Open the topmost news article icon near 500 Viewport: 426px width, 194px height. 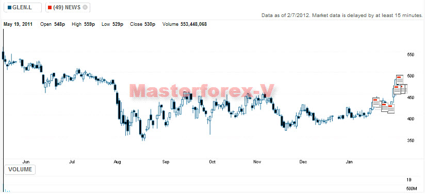pos(399,80)
